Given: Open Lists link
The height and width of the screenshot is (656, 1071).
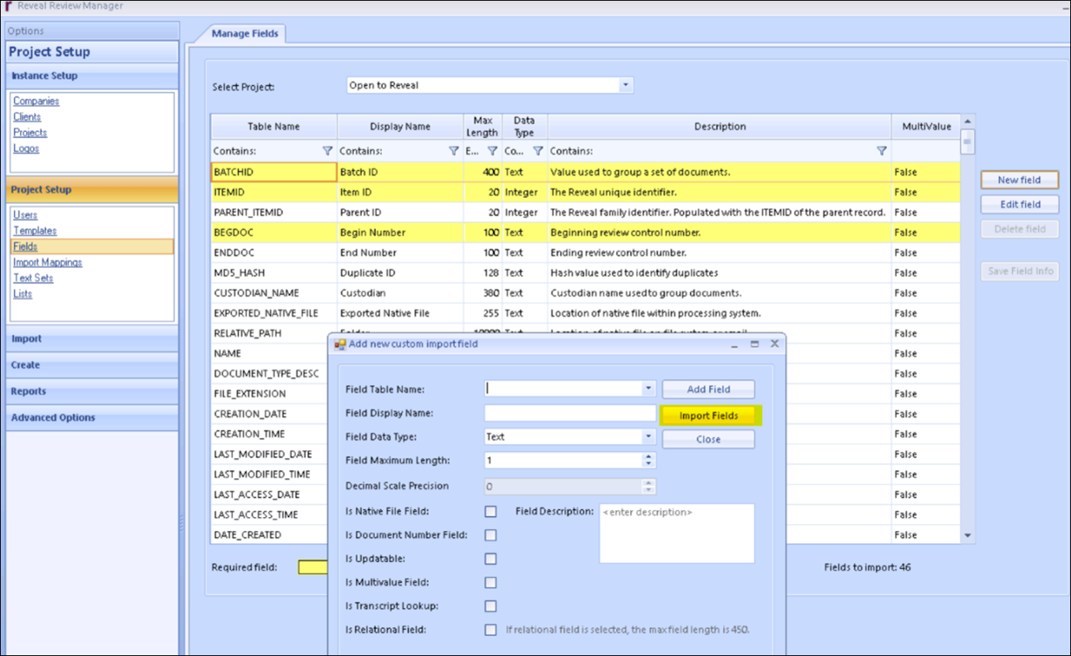Looking at the screenshot, I should (x=23, y=293).
